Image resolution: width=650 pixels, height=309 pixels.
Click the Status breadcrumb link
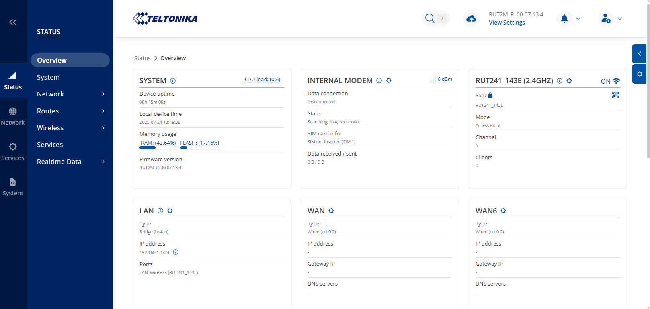[142, 58]
